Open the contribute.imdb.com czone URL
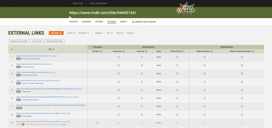 36,72
